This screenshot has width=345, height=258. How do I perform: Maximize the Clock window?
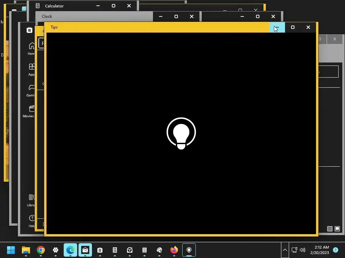pyautogui.click(x=176, y=16)
